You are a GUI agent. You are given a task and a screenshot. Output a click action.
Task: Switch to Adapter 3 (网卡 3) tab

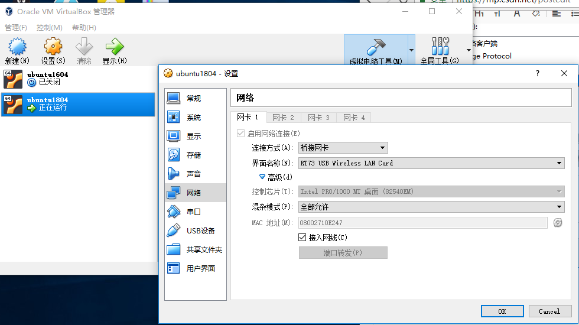318,118
